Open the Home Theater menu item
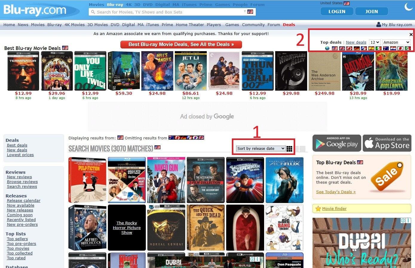This screenshot has width=415, height=268. 190,25
